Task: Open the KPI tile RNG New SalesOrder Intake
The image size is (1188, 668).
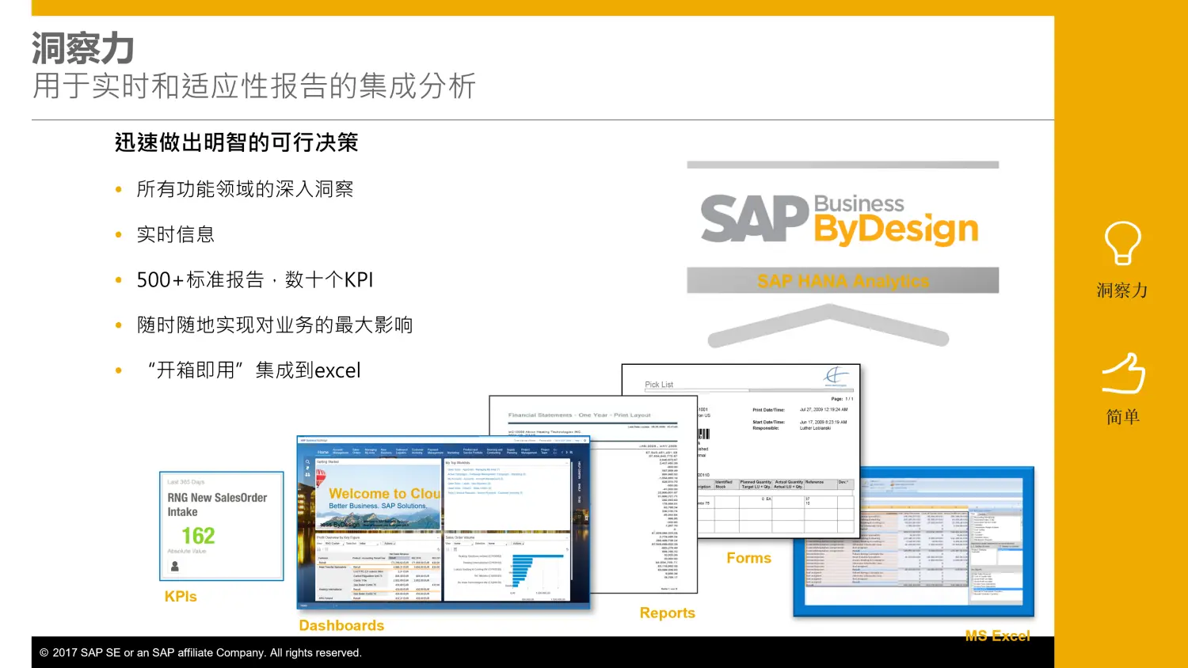Action: (x=222, y=526)
